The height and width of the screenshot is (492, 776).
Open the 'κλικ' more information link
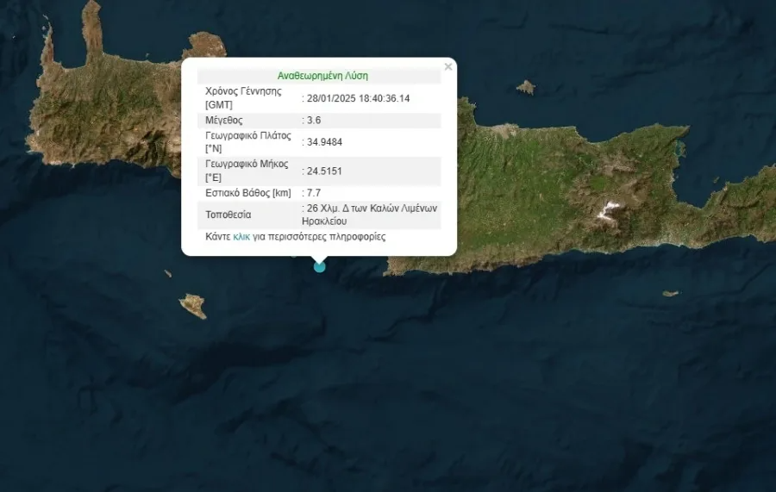(x=241, y=236)
